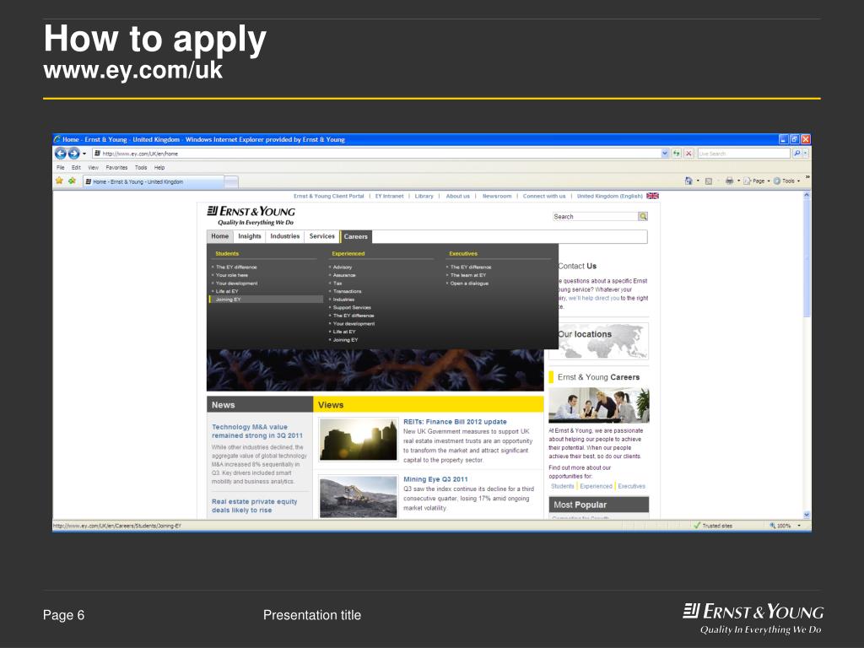
Task: Click Connect with us top link
Action: pyautogui.click(x=544, y=196)
